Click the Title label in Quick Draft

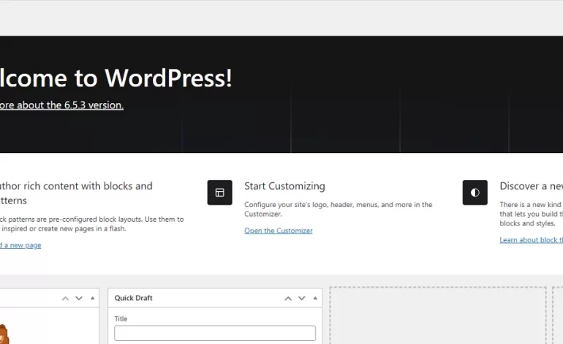pyautogui.click(x=121, y=319)
